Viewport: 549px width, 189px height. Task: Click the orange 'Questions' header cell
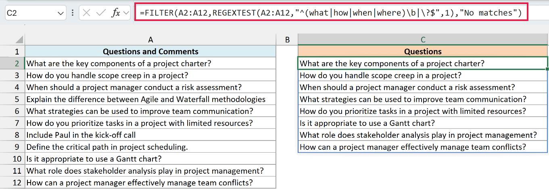tap(423, 51)
